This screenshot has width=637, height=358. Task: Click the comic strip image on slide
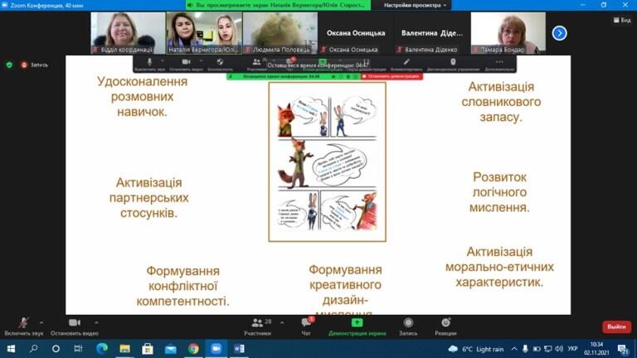coord(328,162)
